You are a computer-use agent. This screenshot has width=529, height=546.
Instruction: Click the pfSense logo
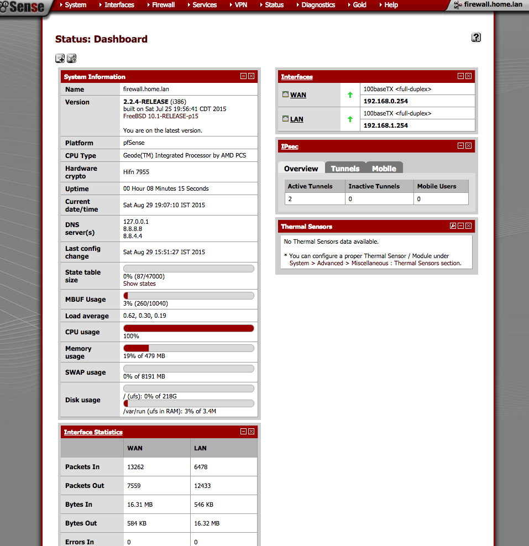coord(23,7)
